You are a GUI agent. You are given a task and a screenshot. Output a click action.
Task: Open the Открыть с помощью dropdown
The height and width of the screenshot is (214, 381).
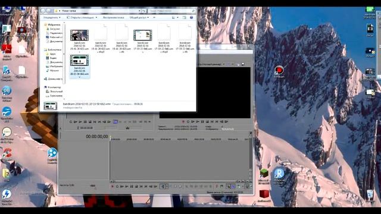[82, 17]
